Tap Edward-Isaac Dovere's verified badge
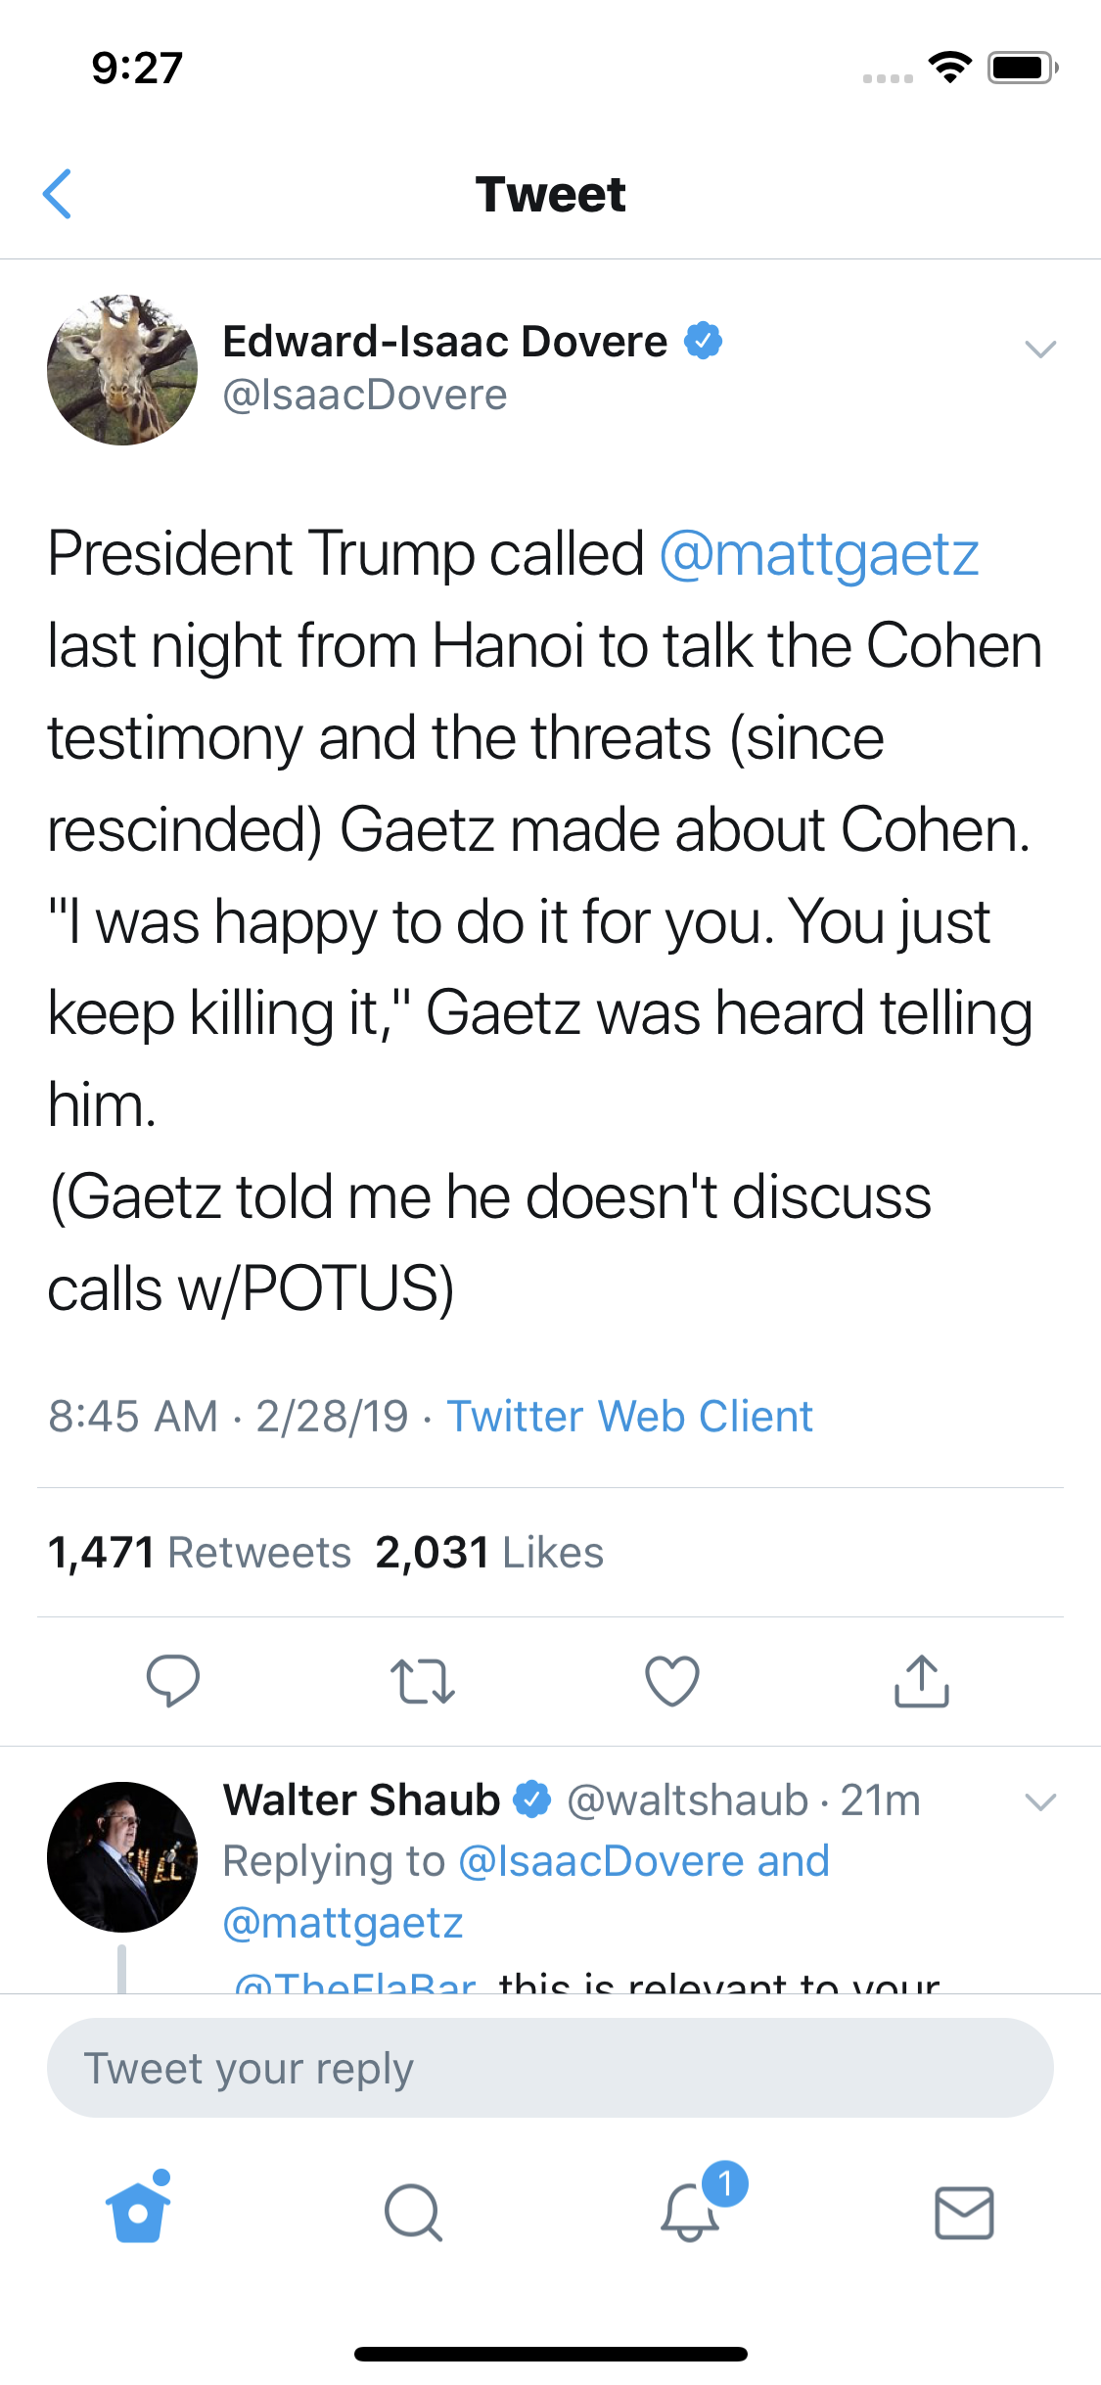 point(703,341)
